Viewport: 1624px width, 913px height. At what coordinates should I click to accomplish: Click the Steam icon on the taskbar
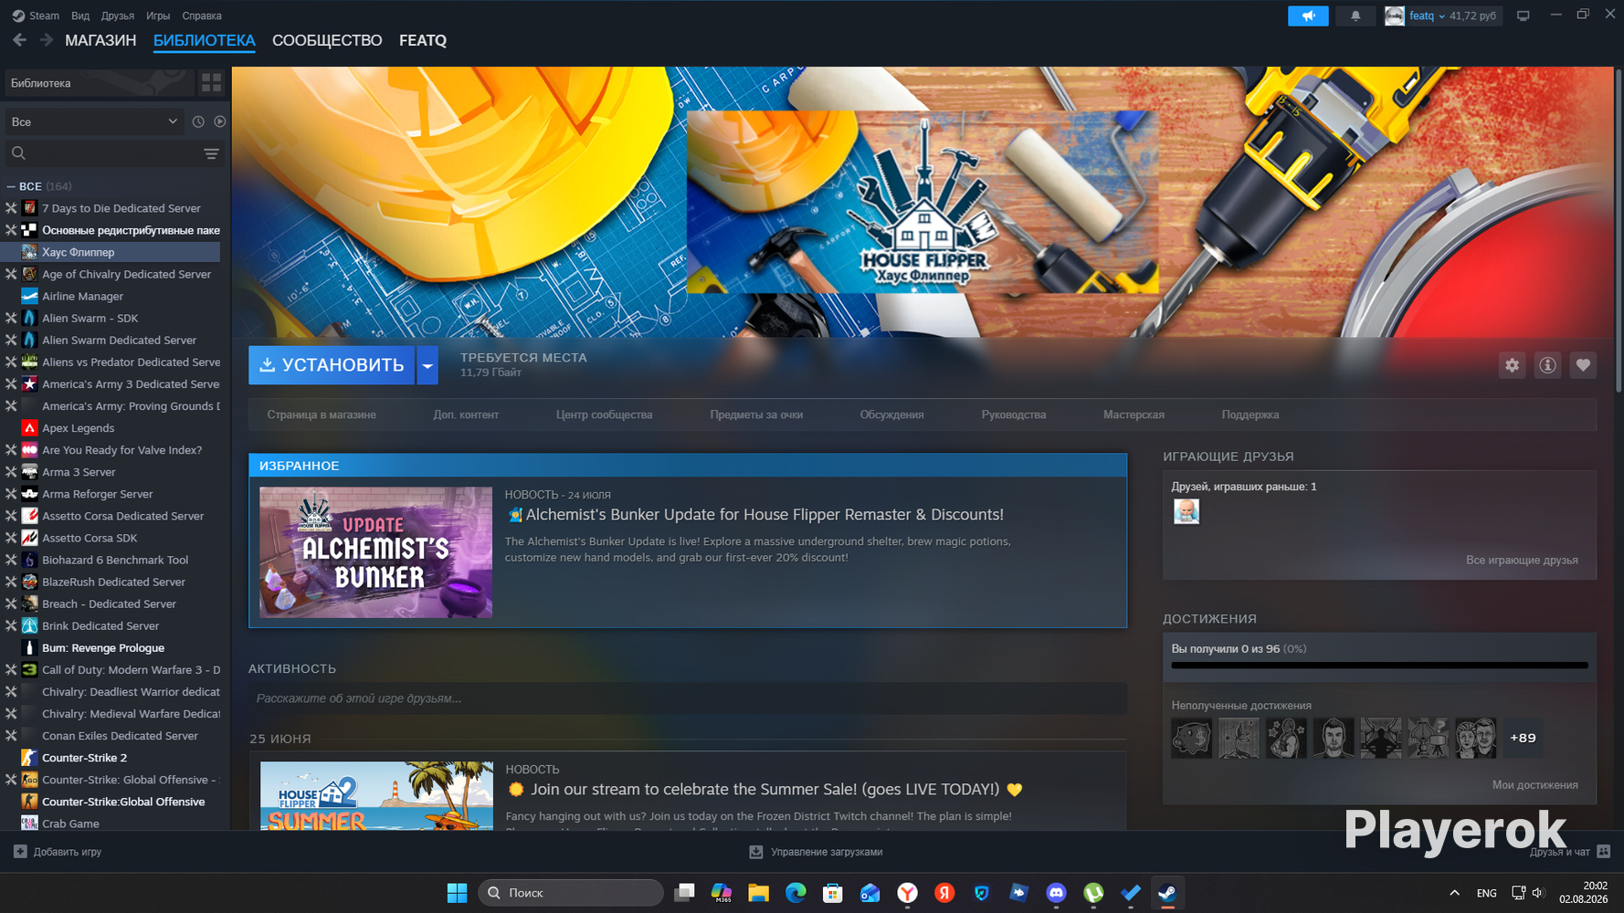coord(1167,892)
